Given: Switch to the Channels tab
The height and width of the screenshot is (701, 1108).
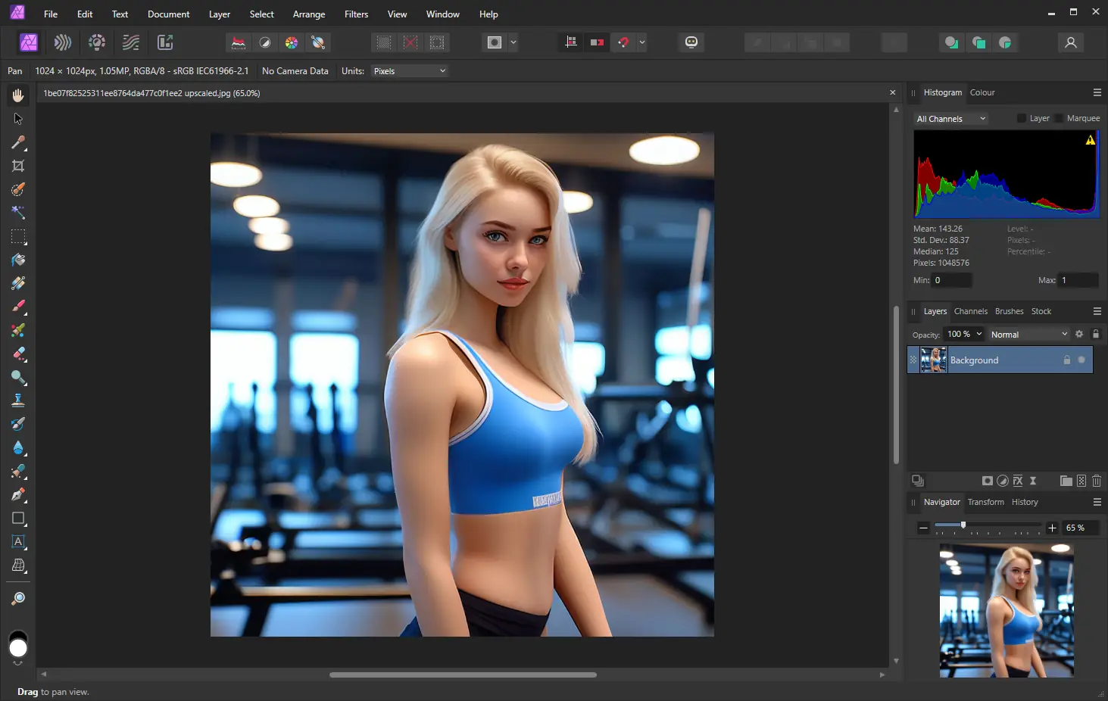Looking at the screenshot, I should click(970, 311).
